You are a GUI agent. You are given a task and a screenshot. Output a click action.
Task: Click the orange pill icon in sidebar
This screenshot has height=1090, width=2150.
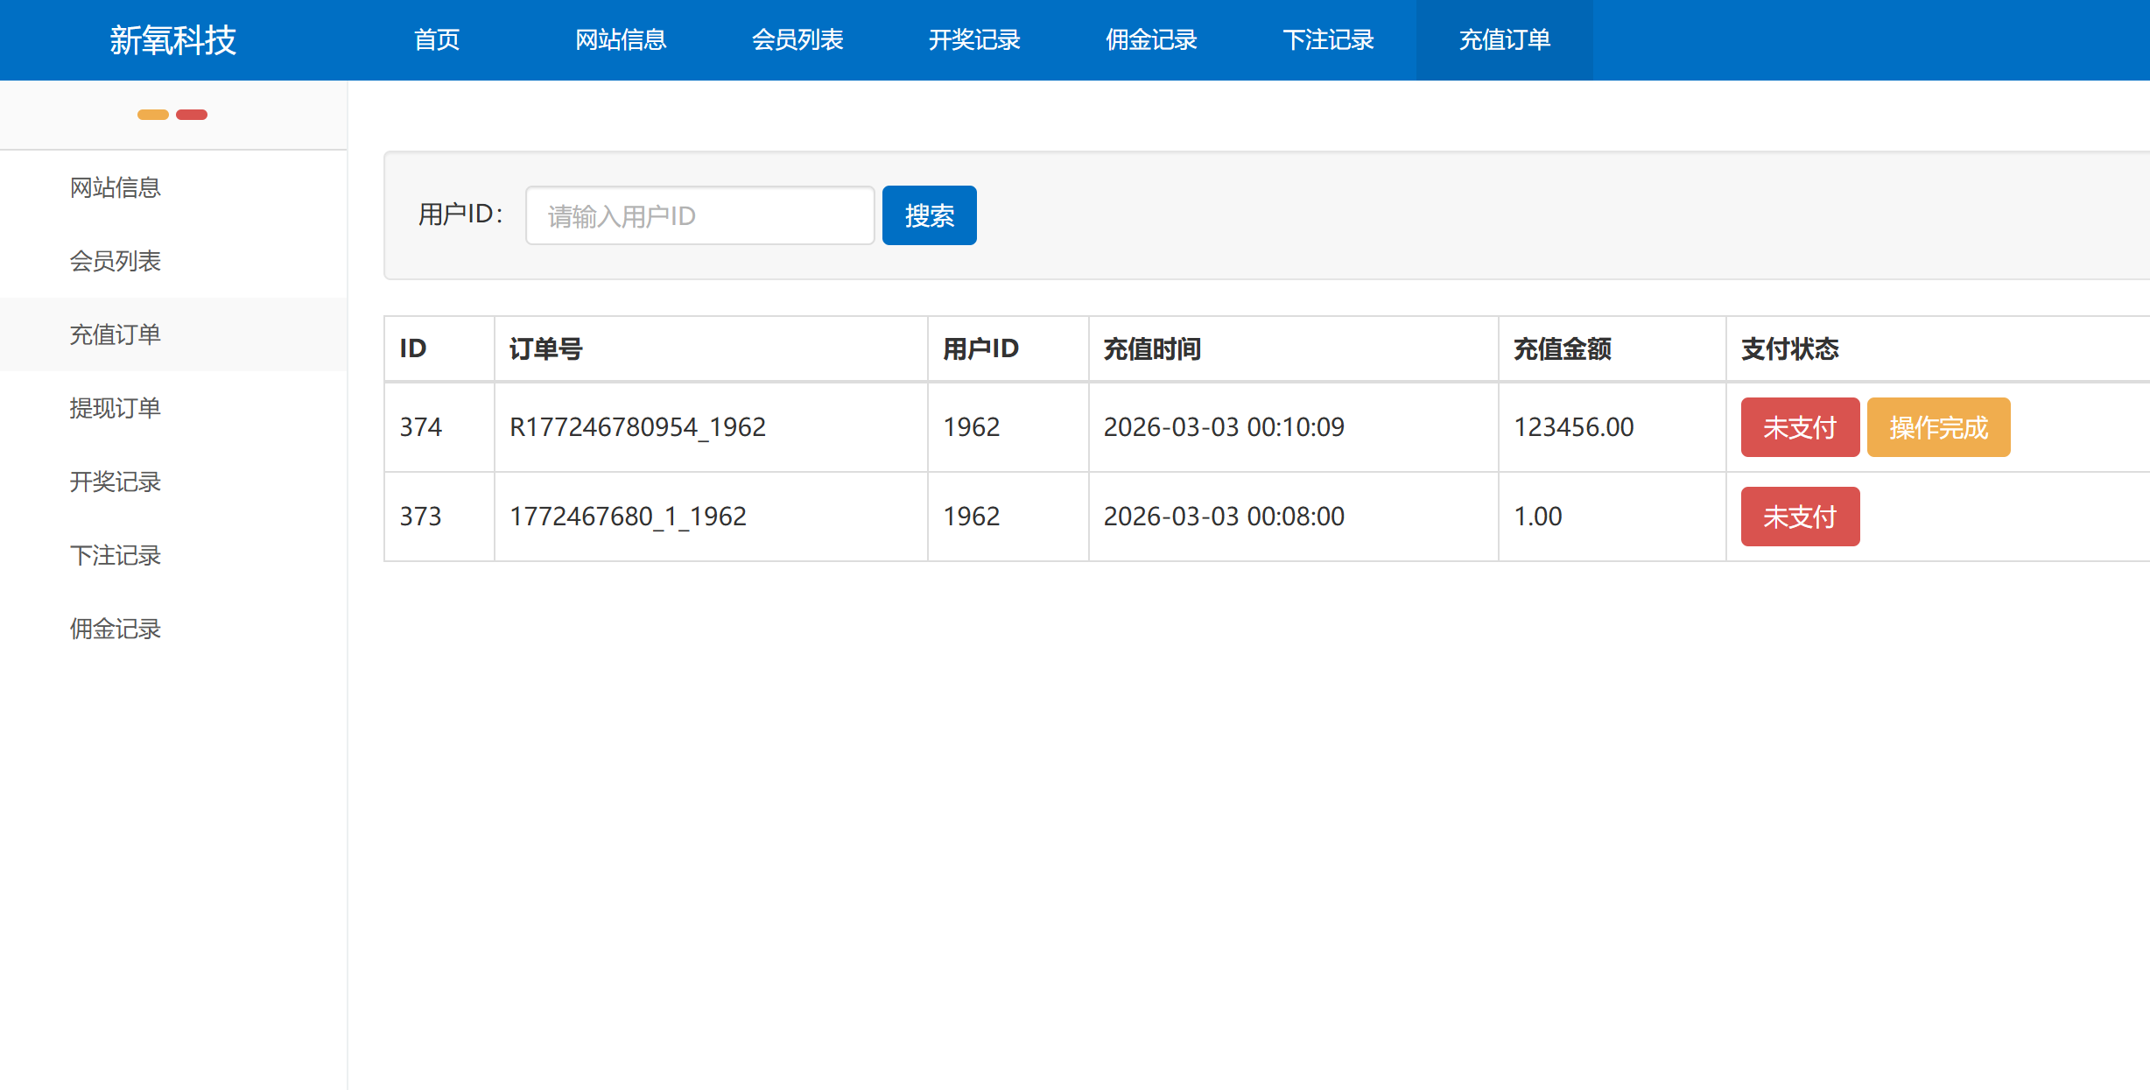[x=153, y=115]
